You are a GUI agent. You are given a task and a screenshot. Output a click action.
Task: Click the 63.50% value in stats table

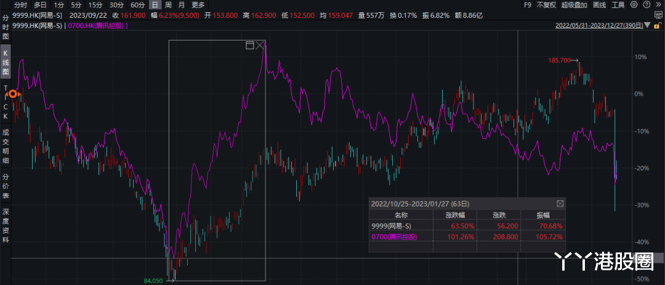pos(463,226)
